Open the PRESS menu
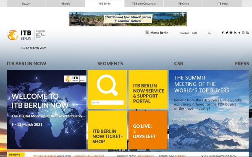The height and width of the screenshot is (157, 252). 241,64
